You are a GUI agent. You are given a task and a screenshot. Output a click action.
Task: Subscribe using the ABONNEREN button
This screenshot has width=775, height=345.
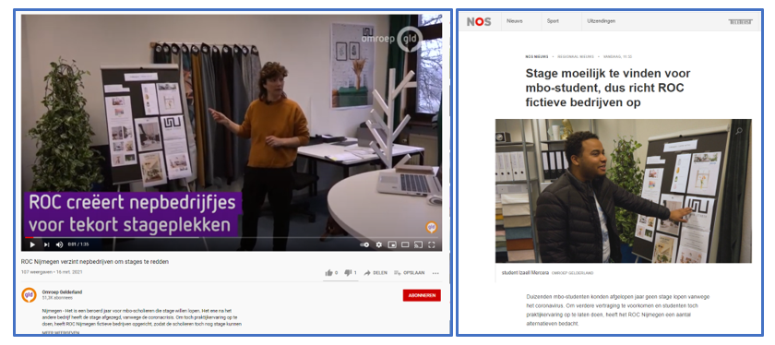coord(422,295)
